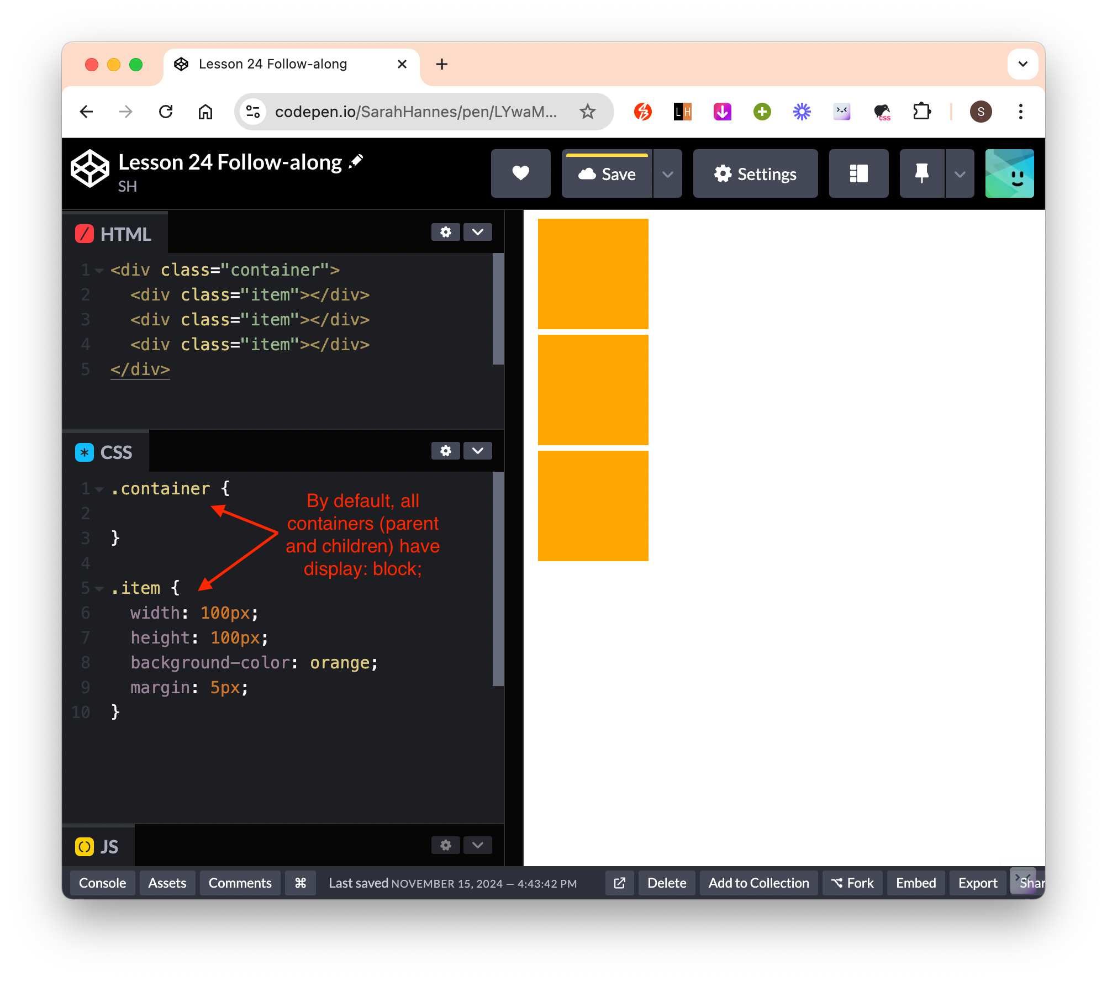Expand HTML editor options chevron

[478, 232]
